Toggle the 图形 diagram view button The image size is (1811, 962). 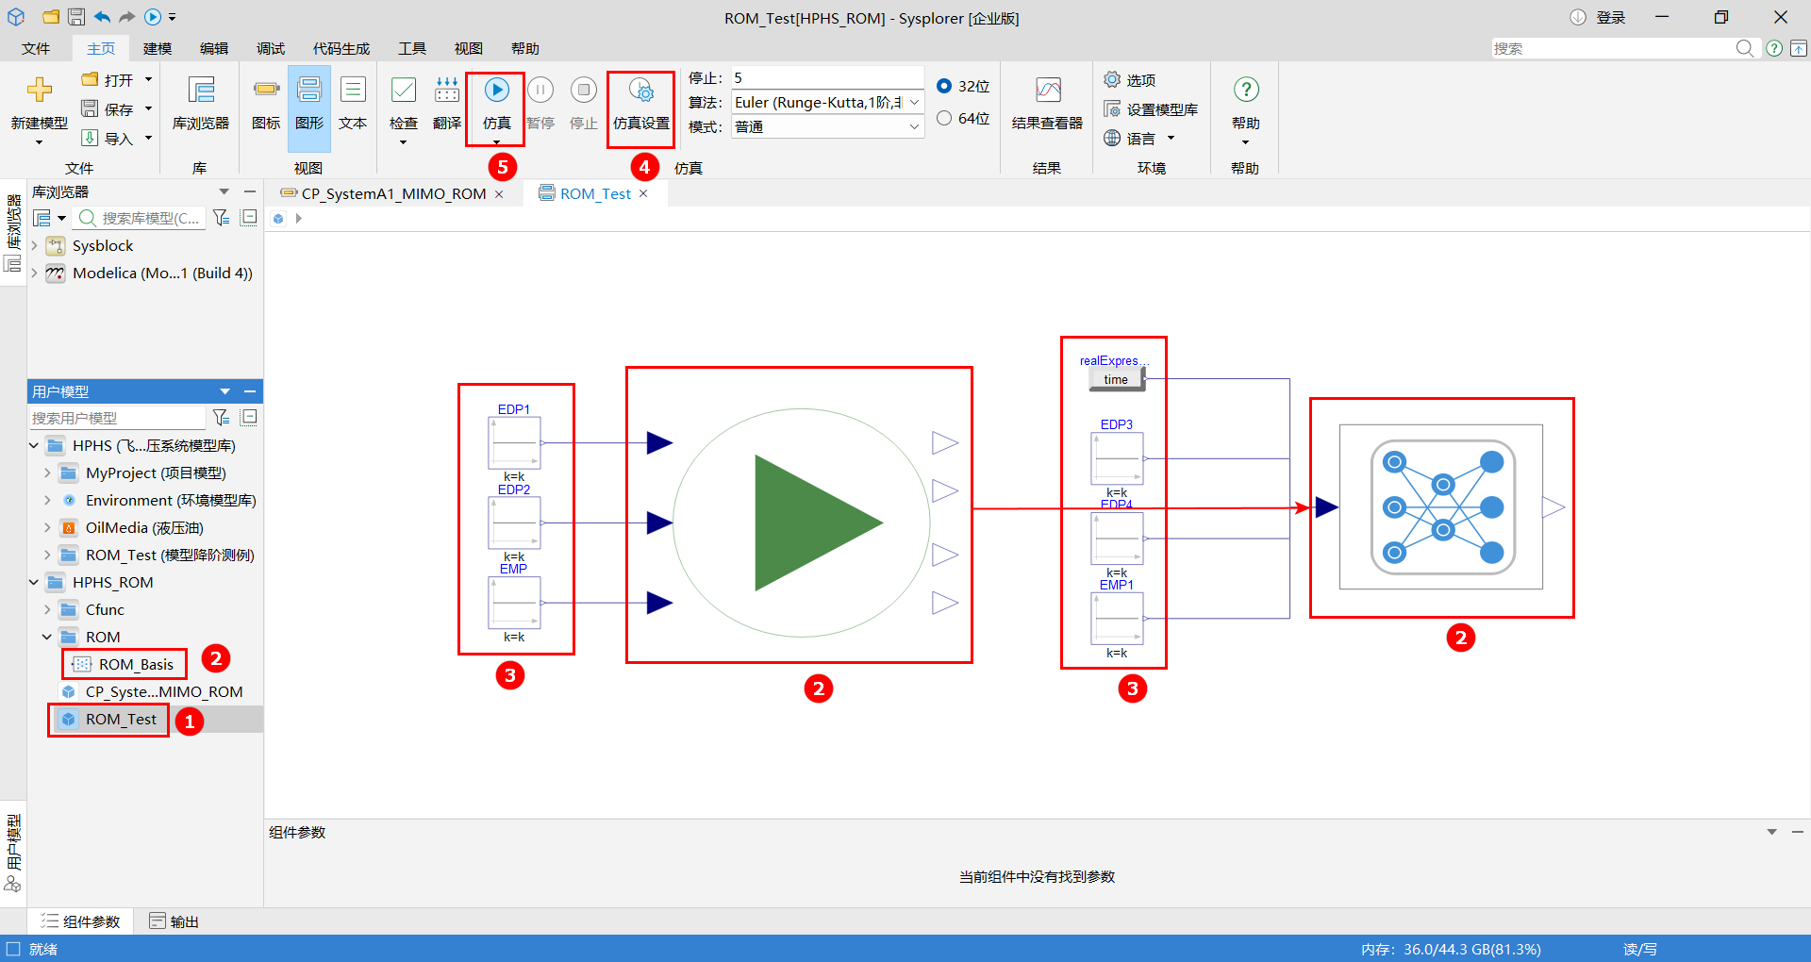(x=309, y=102)
